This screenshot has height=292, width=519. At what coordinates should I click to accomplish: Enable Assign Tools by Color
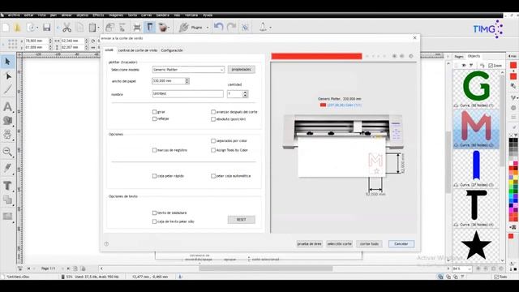click(x=213, y=150)
